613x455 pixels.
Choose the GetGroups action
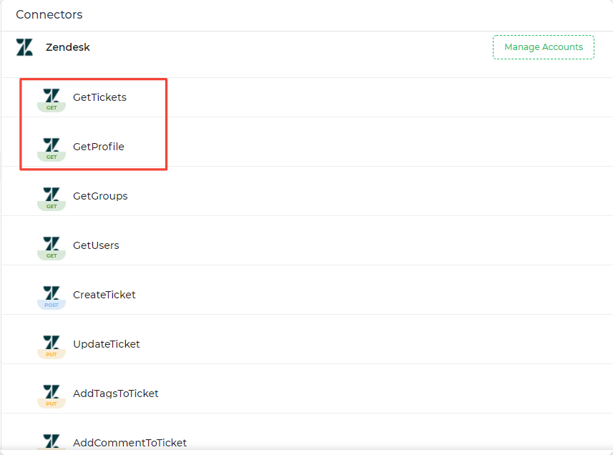click(x=100, y=196)
